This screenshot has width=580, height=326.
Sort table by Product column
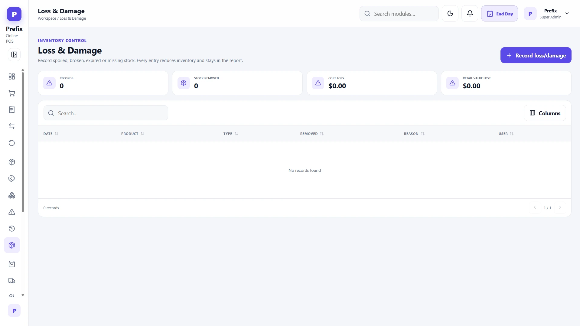[133, 134]
